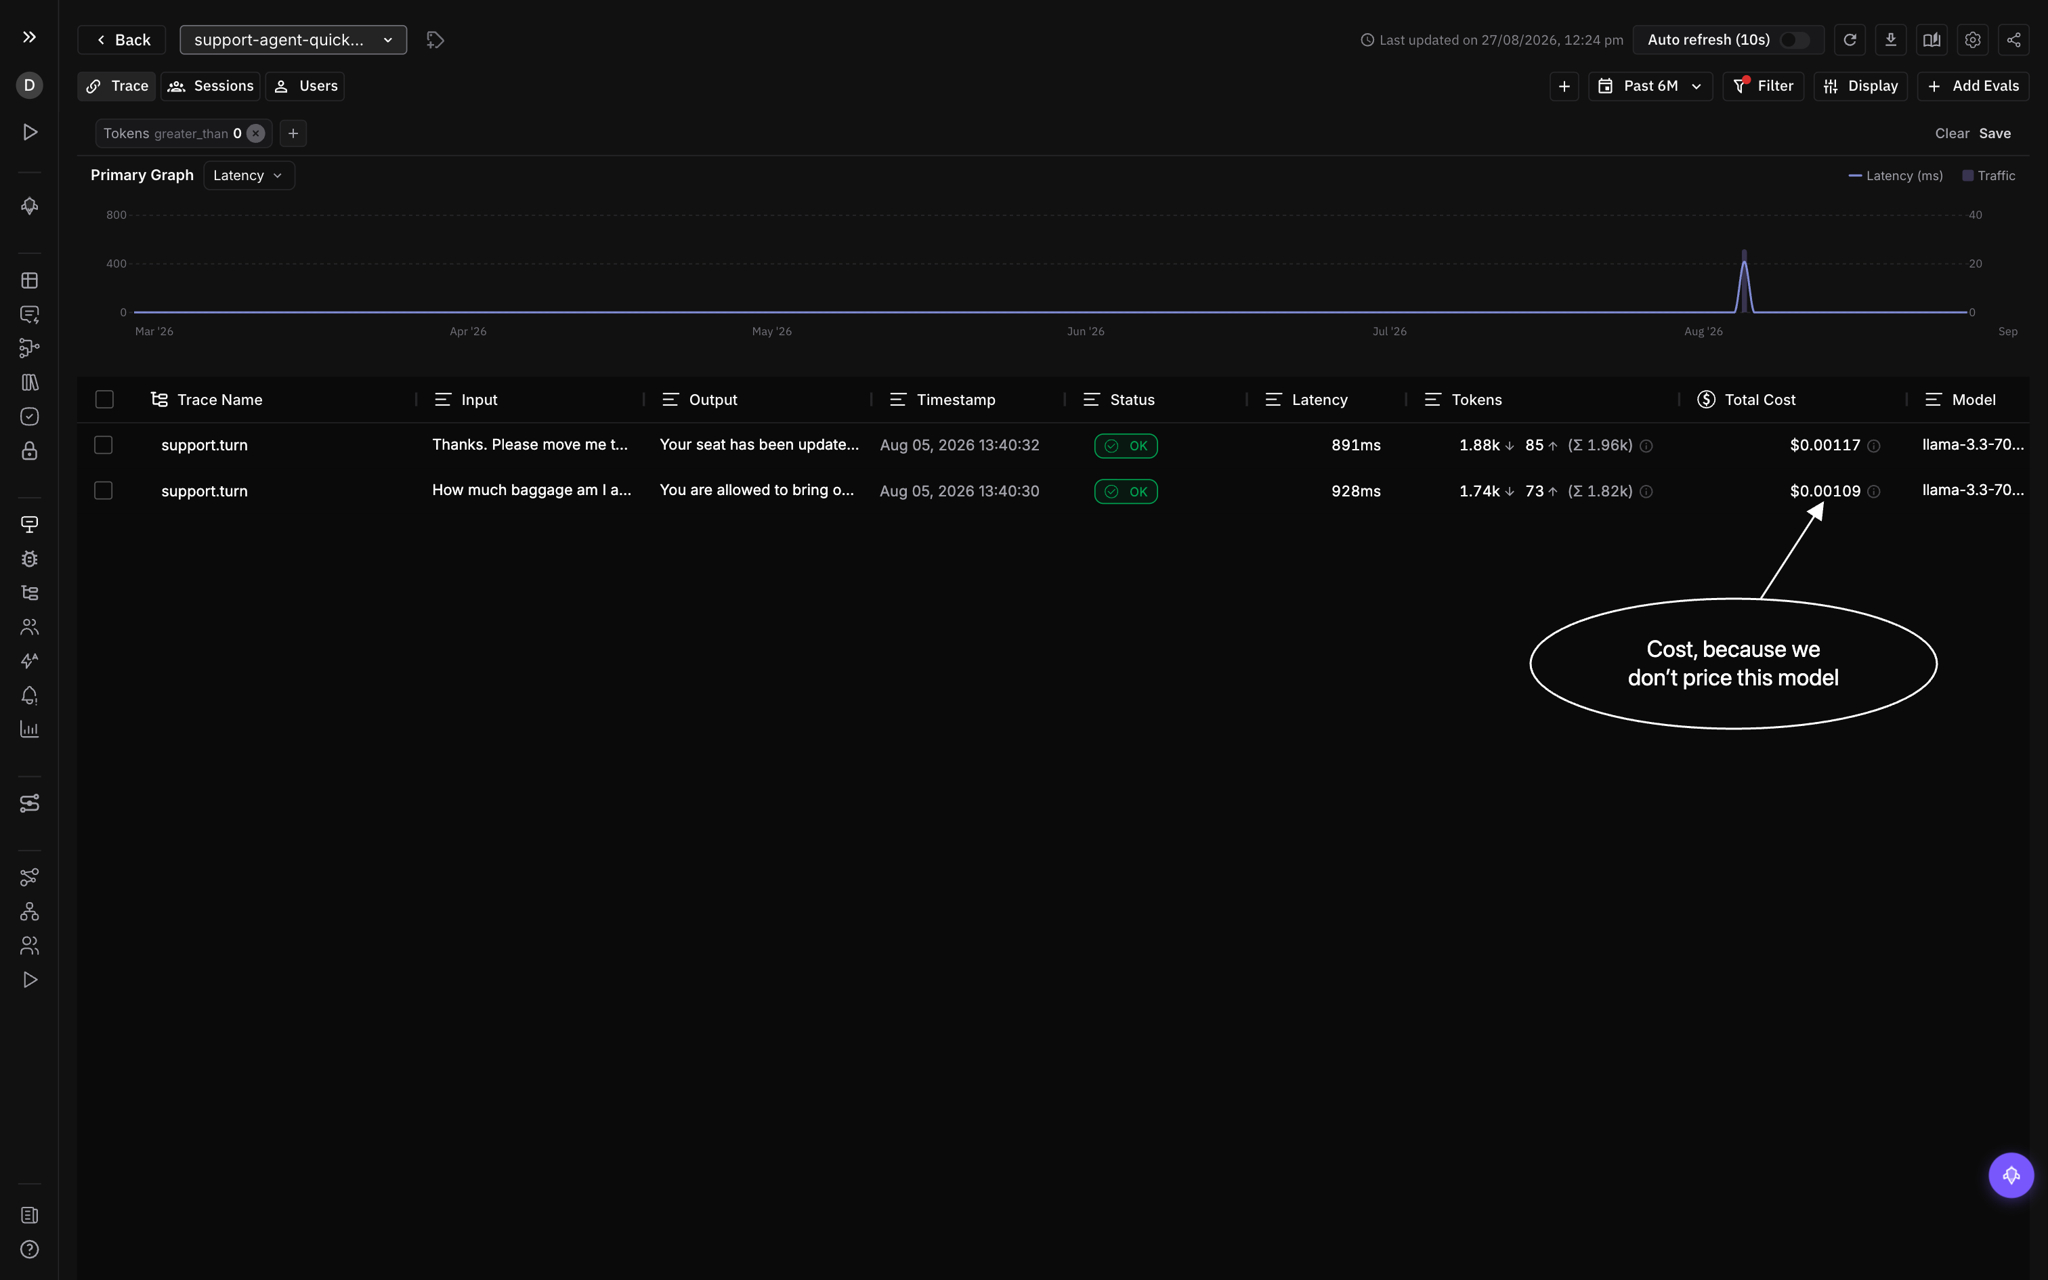The height and width of the screenshot is (1280, 2048).
Task: Tick checkbox for the 13:40:32 support.turn row
Action: 103,446
